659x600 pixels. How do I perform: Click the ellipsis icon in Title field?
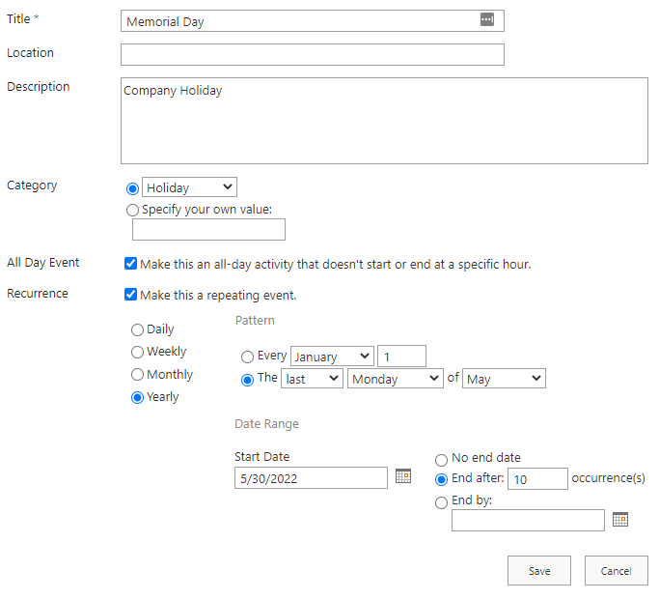tap(487, 19)
